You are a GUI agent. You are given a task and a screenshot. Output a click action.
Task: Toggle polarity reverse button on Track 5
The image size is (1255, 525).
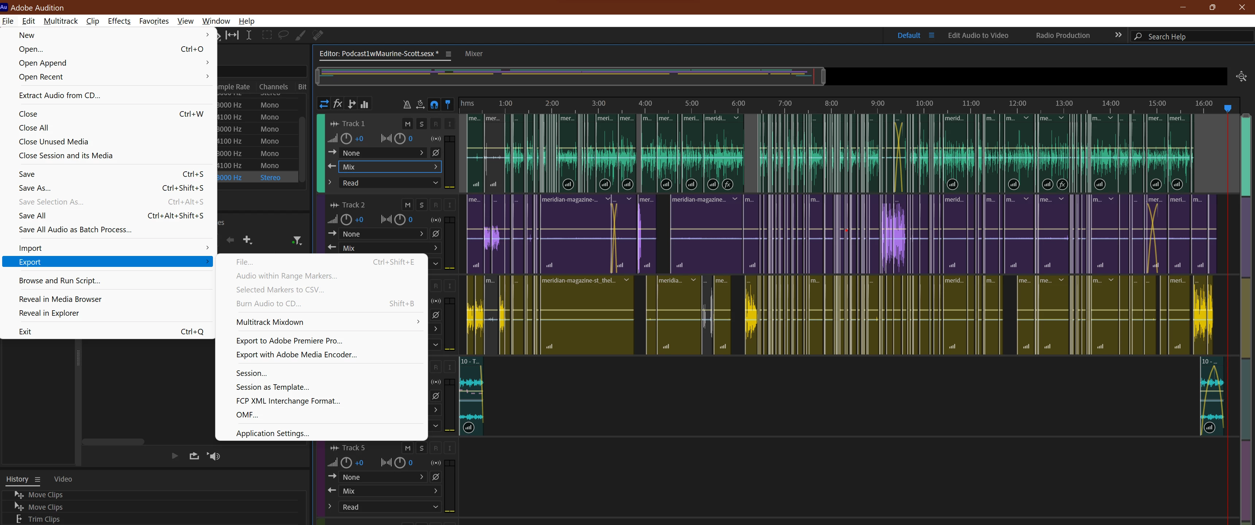pyautogui.click(x=436, y=477)
